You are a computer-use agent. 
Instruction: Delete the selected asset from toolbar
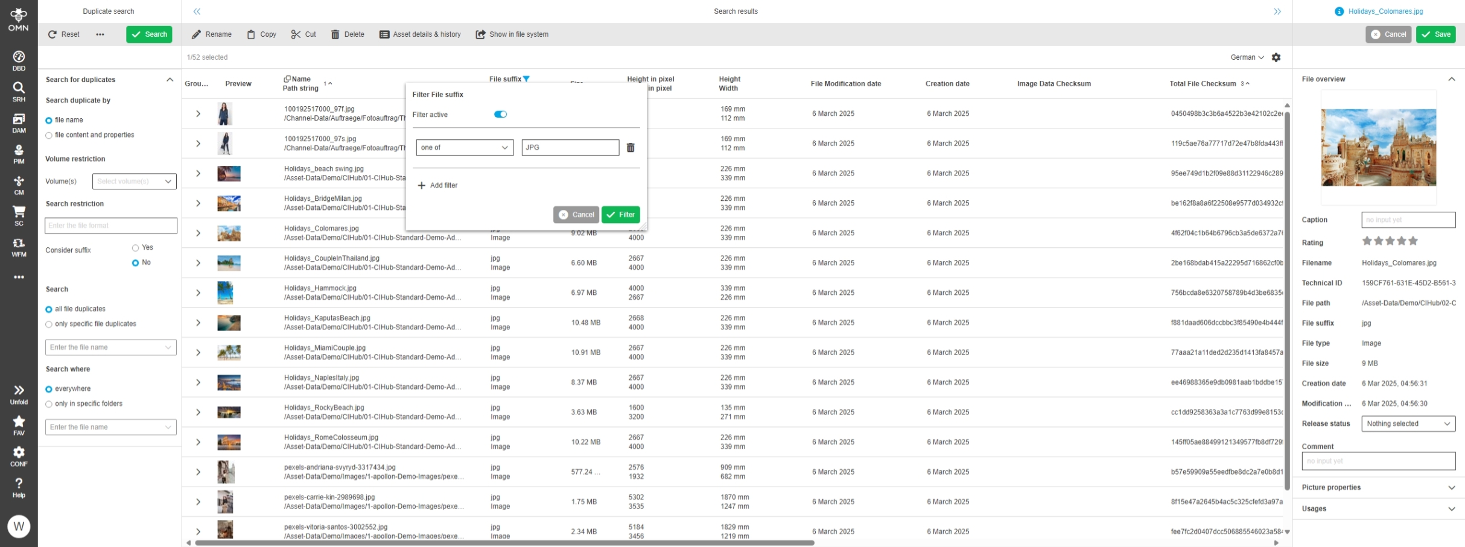coord(348,34)
